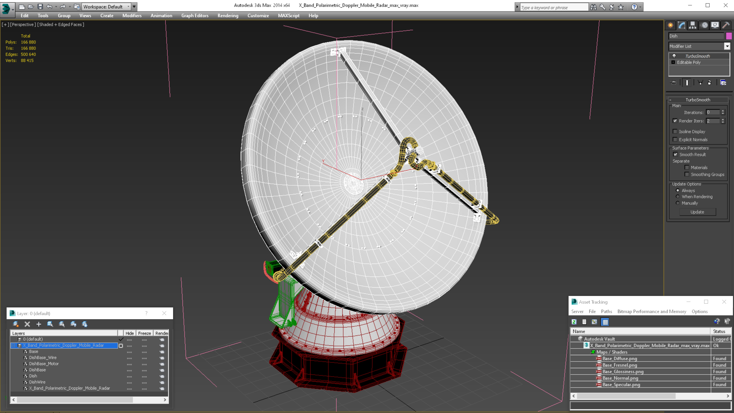Open the Display command panel tab
This screenshot has height=413, width=734.
tap(715, 25)
